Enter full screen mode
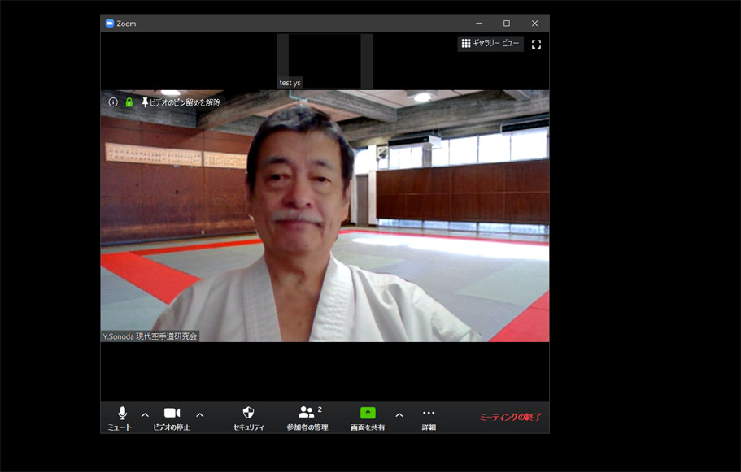741x472 pixels. click(536, 45)
